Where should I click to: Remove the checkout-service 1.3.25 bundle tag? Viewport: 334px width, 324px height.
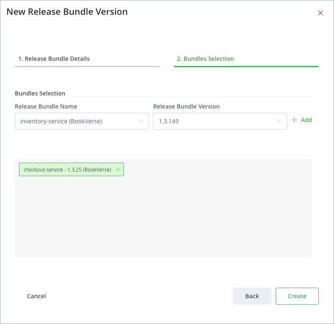pyautogui.click(x=118, y=169)
